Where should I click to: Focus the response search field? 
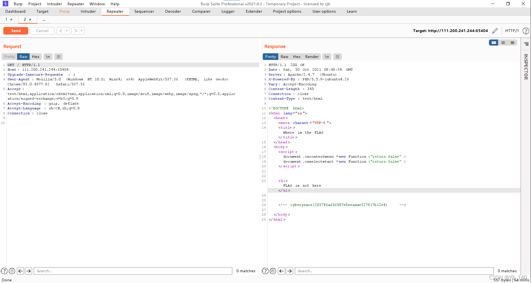pos(394,271)
